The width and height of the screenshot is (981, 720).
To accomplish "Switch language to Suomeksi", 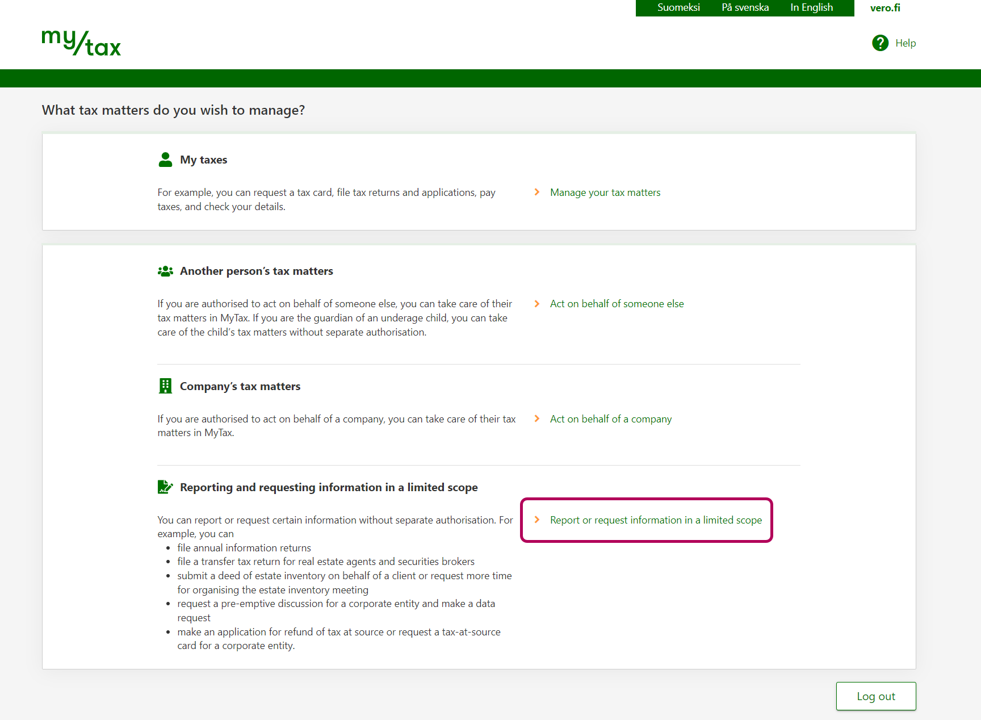I will pos(678,8).
